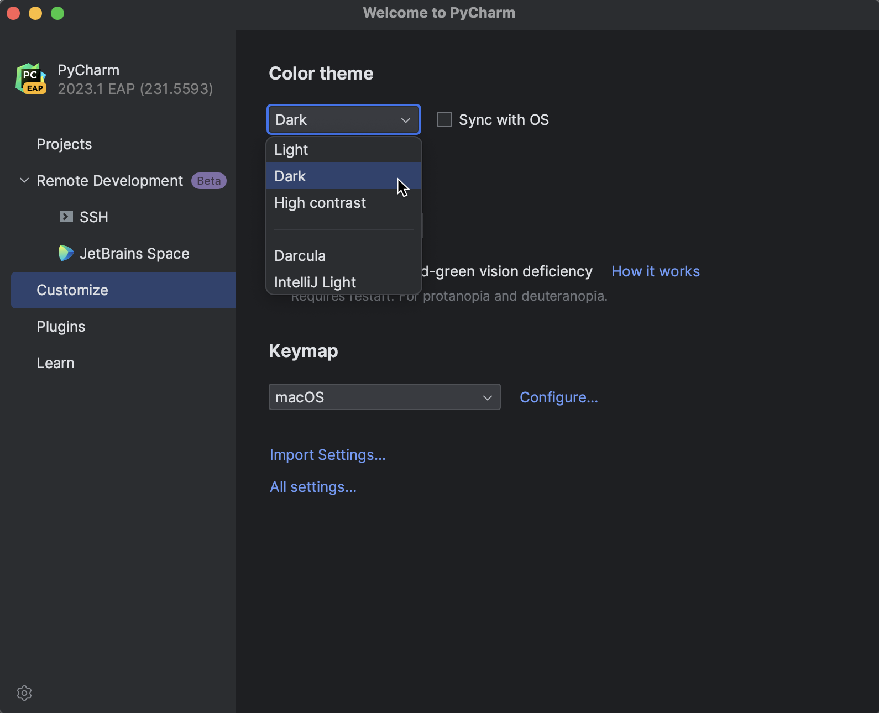This screenshot has height=713, width=879.
Task: Click the Color theme heading
Action: pyautogui.click(x=321, y=74)
